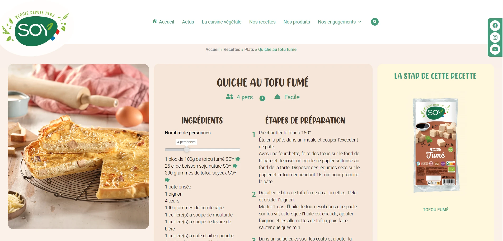This screenshot has width=503, height=241.
Task: Click the quiche recipe photo
Action: coord(78,147)
